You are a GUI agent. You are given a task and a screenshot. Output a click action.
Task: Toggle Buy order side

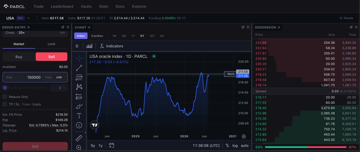click(19, 57)
